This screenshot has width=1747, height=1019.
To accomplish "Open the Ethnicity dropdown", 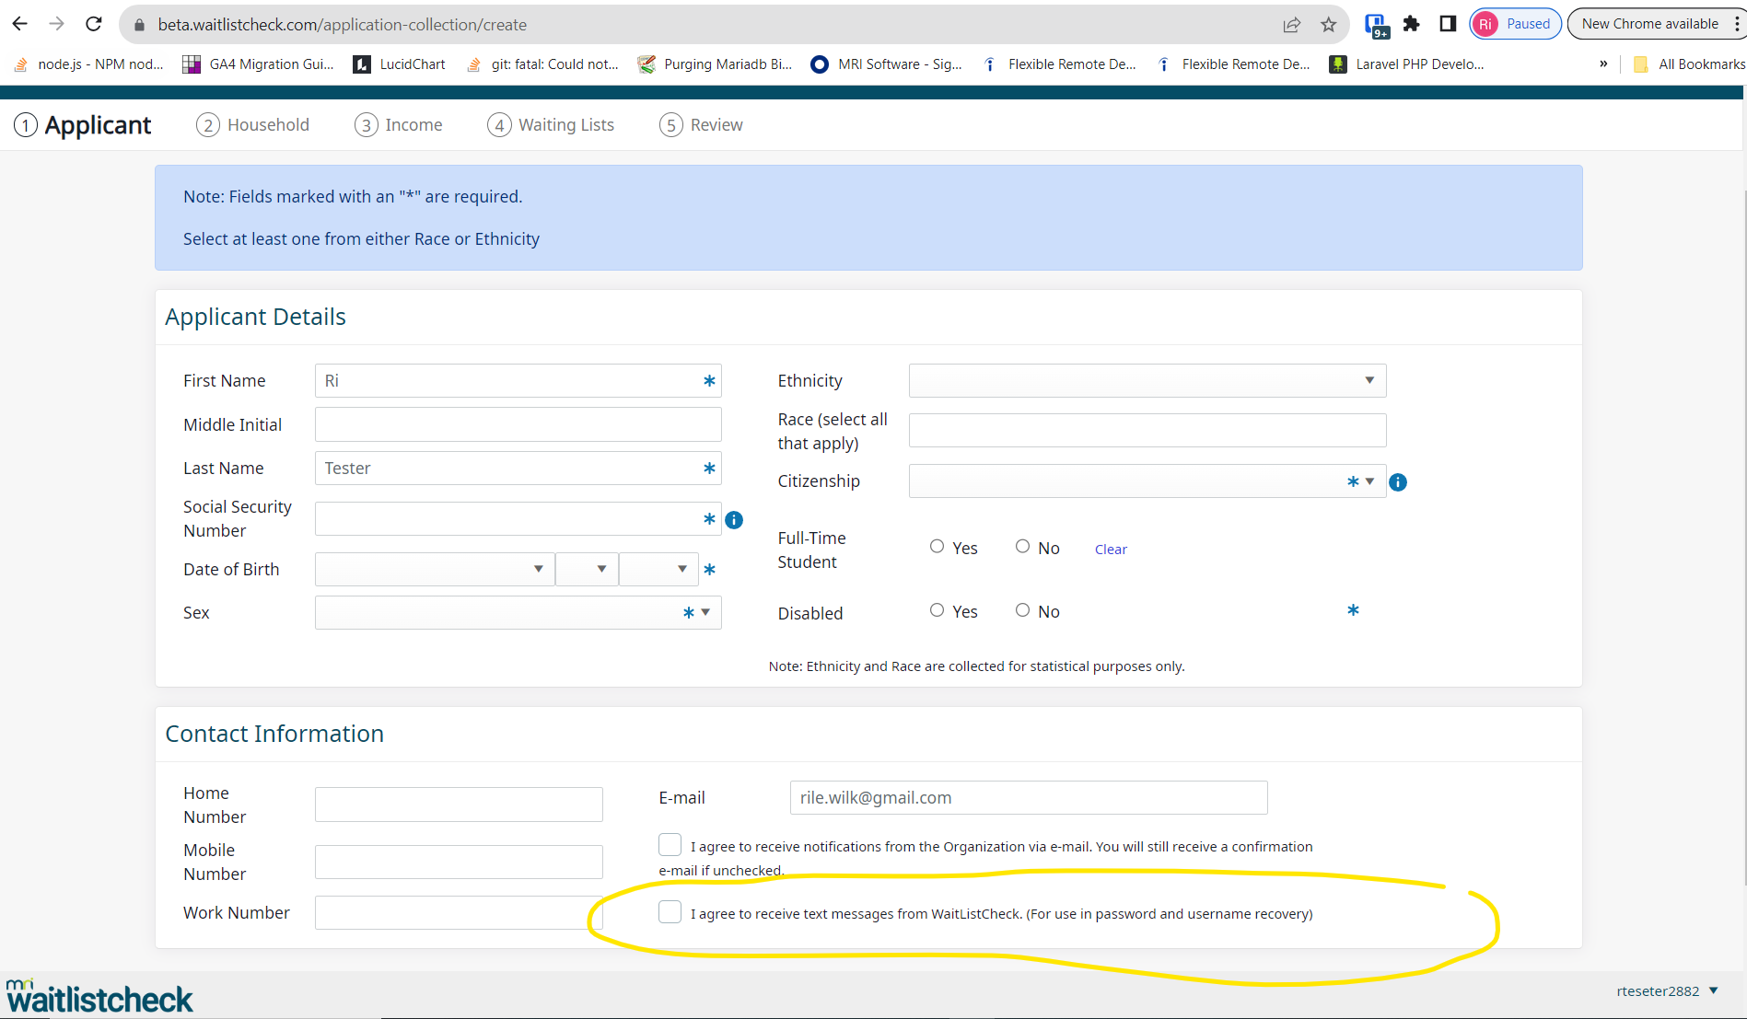I will tap(1147, 381).
